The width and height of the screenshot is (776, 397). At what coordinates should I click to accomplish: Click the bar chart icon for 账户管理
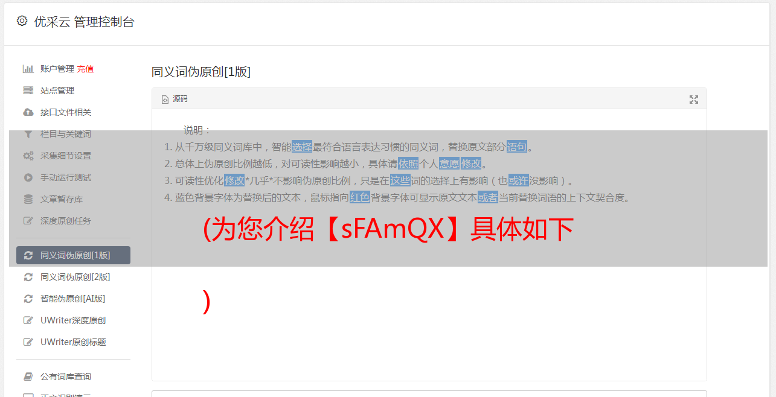click(x=28, y=69)
